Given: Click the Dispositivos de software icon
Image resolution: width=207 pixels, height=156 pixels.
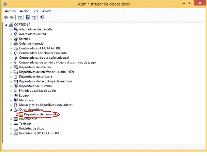Looking at the screenshot, I should click(x=16, y=76).
